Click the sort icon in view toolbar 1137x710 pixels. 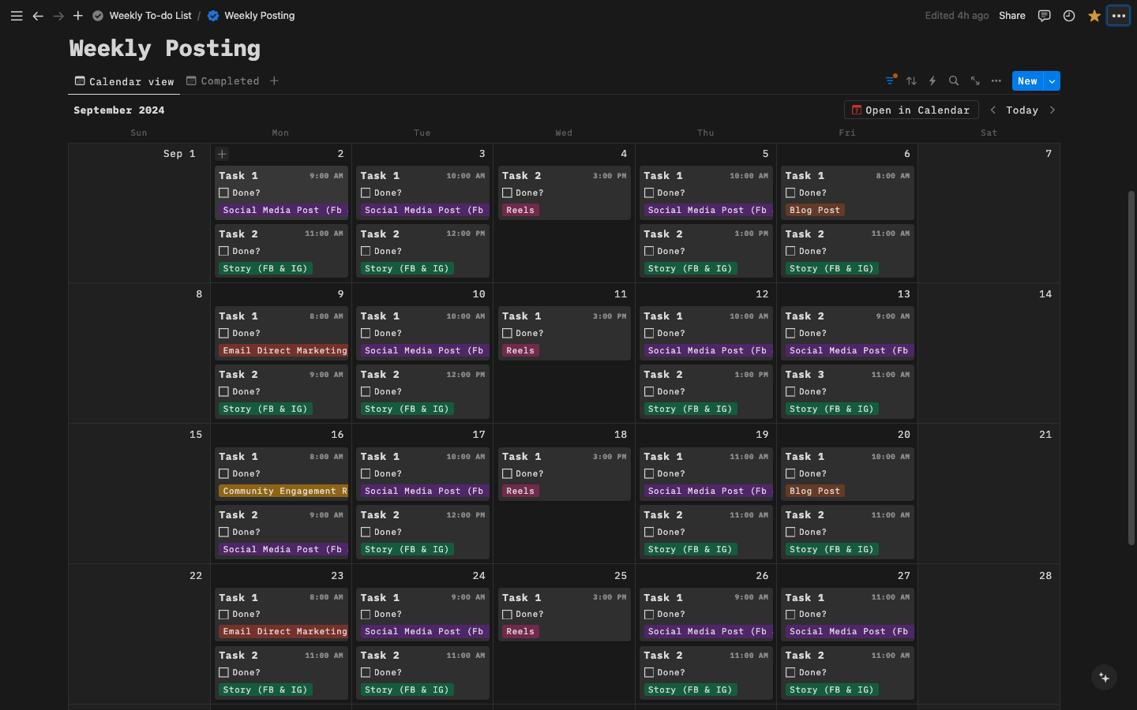(x=912, y=80)
